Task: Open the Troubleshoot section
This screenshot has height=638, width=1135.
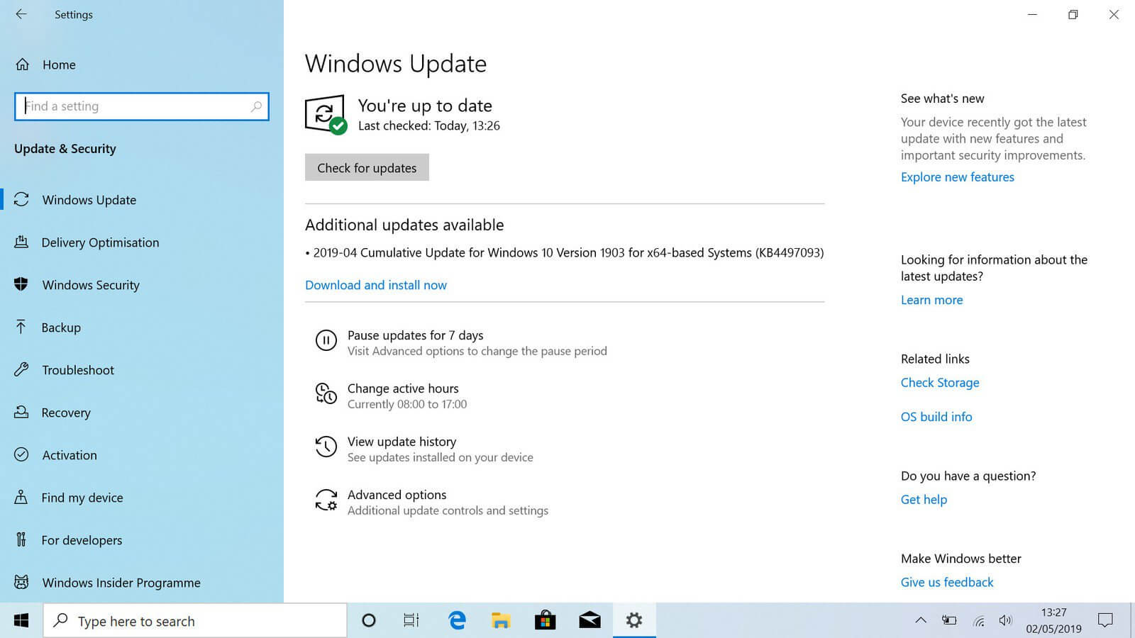Action: [x=78, y=370]
